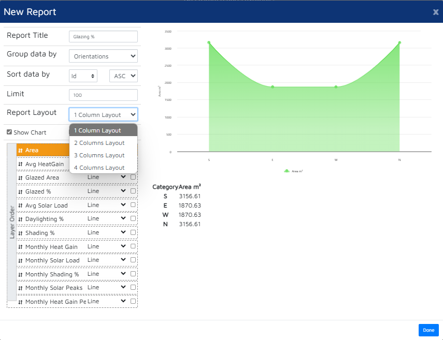Viewport: 443px width, 340px height.
Task: Click the sort handle icon for Glazed %
Action: point(20,192)
